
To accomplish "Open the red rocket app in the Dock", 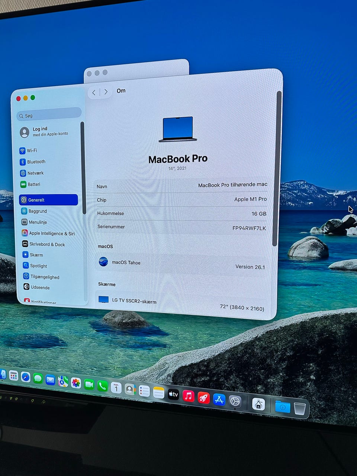I will pyautogui.click(x=203, y=398).
